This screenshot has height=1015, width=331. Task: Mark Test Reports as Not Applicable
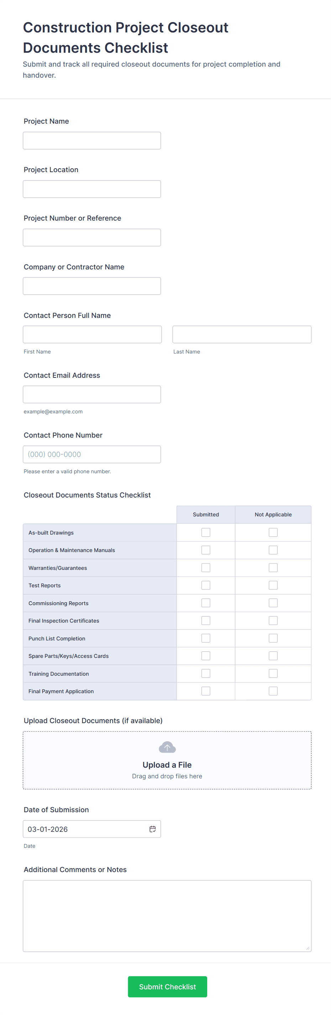[273, 585]
